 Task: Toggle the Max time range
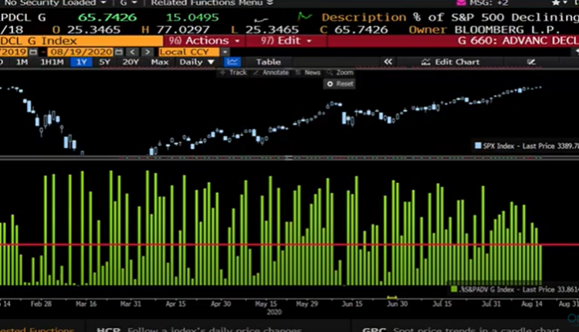point(160,62)
